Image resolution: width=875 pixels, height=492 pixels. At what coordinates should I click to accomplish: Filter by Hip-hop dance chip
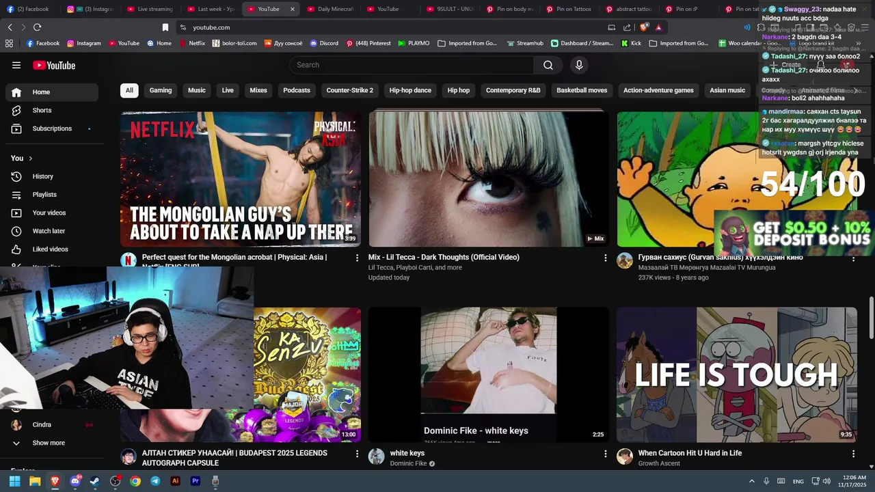[x=410, y=90]
